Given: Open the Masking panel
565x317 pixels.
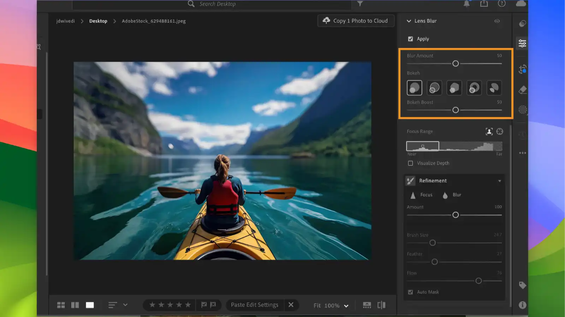Looking at the screenshot, I should tap(522, 110).
